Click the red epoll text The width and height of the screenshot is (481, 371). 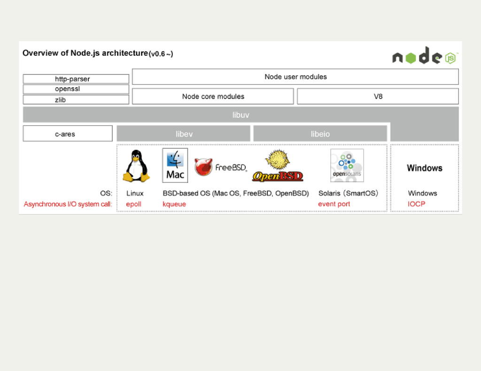(x=134, y=204)
